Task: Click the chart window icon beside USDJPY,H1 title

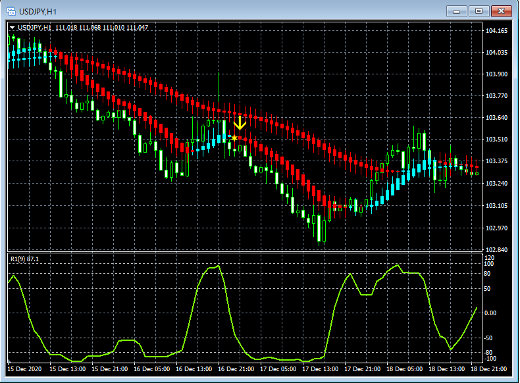Action: 11,12
